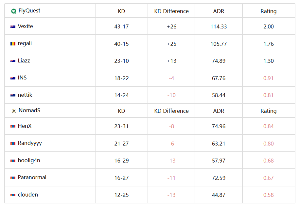The image size is (299, 206).
Task: Click regali's 40-15 KD cell
Action: point(121,44)
